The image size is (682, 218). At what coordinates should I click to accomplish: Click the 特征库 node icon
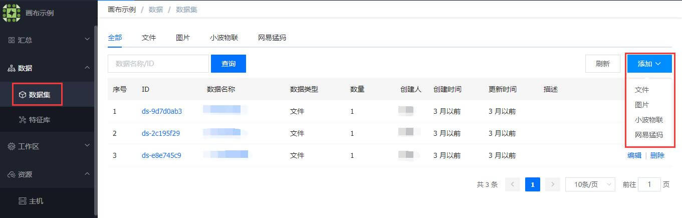22,119
